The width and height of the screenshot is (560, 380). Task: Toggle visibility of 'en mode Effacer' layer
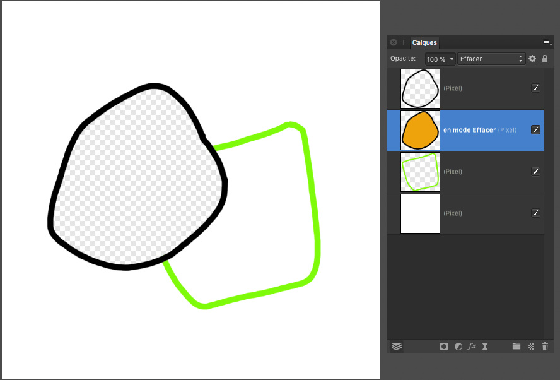(x=535, y=130)
